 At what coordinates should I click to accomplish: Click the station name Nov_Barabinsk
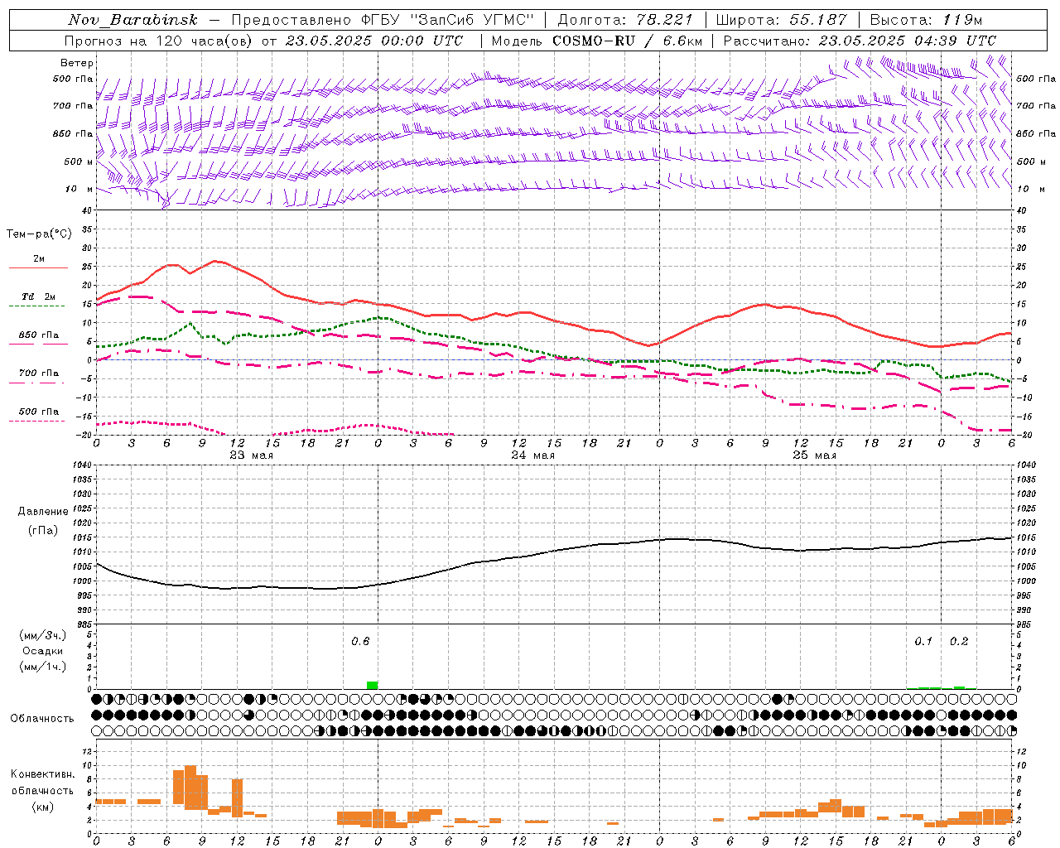(132, 20)
